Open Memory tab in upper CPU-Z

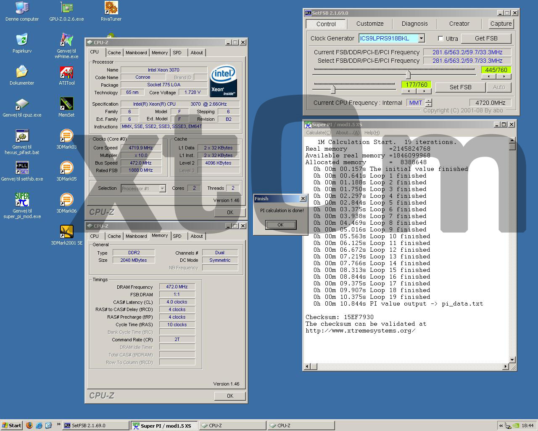[160, 53]
